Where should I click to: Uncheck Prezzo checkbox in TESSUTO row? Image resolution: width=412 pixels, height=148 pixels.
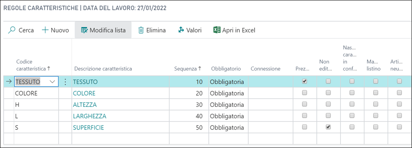tap(305, 81)
